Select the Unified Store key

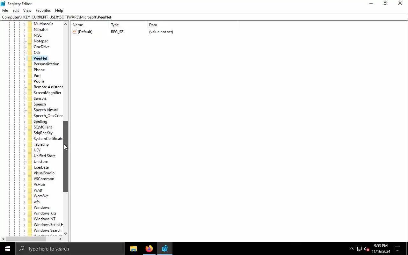pyautogui.click(x=45, y=156)
